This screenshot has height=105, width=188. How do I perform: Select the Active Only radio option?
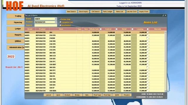60,19
